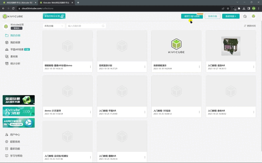This screenshot has width=262, height=163.
Task: Click the star favorites icon in Kivicube header
Action: 245,16
